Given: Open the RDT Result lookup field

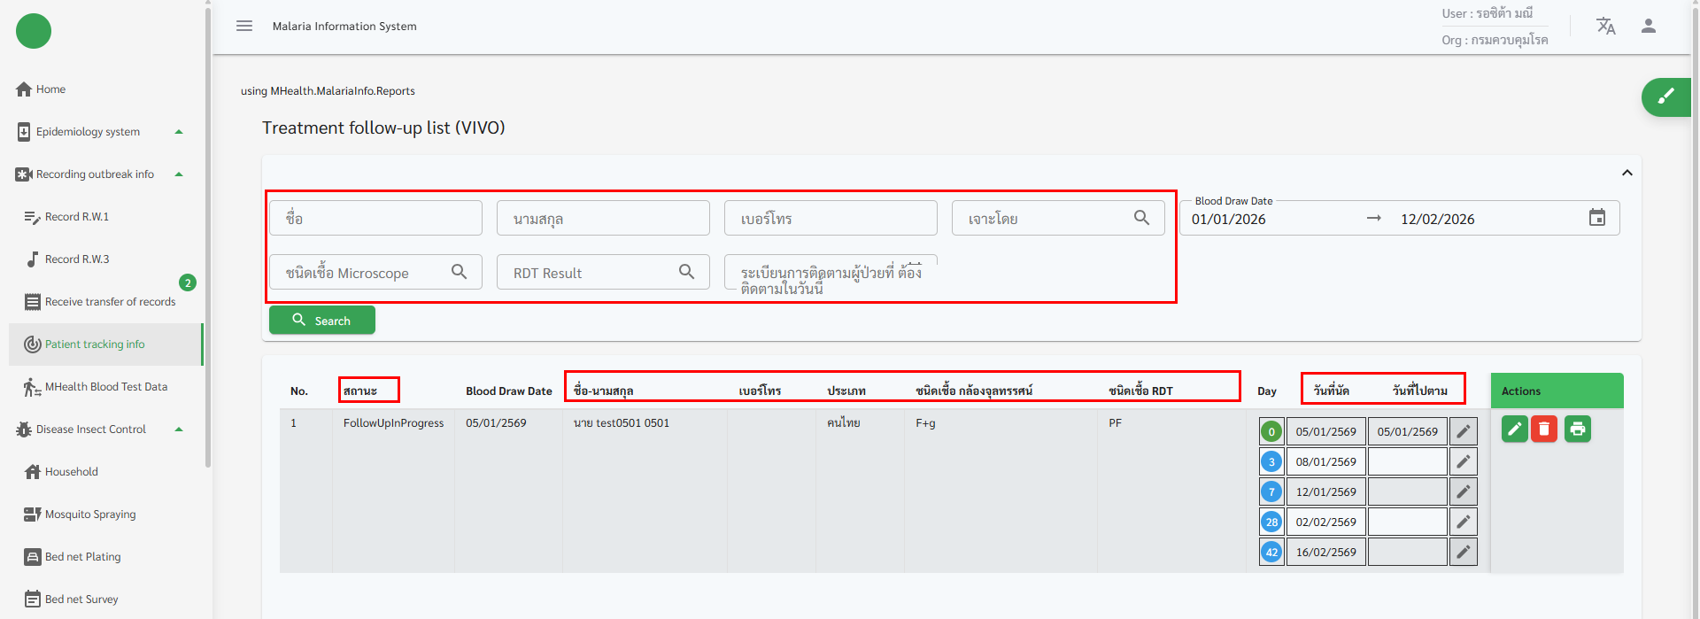Looking at the screenshot, I should [x=603, y=273].
